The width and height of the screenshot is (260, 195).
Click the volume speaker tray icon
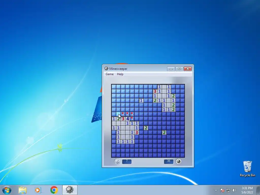coord(234,190)
